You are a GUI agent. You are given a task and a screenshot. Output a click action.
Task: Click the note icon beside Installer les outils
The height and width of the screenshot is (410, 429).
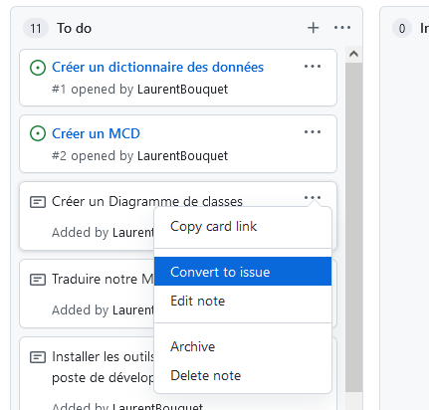point(38,357)
